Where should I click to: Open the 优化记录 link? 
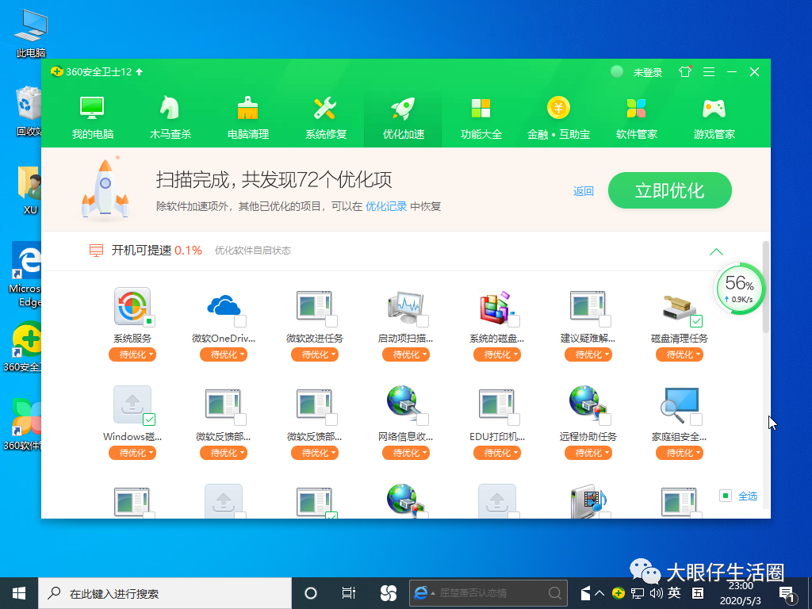[x=386, y=206]
